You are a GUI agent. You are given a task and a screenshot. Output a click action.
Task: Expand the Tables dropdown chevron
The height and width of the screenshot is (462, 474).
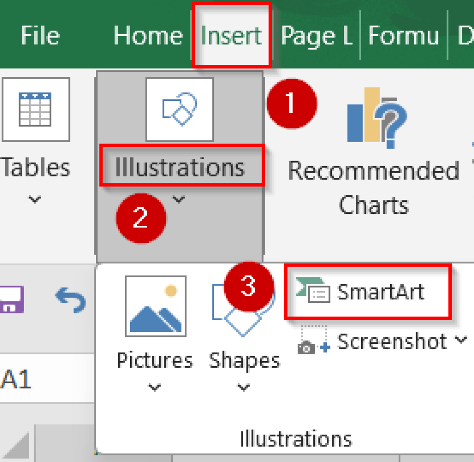tap(35, 200)
